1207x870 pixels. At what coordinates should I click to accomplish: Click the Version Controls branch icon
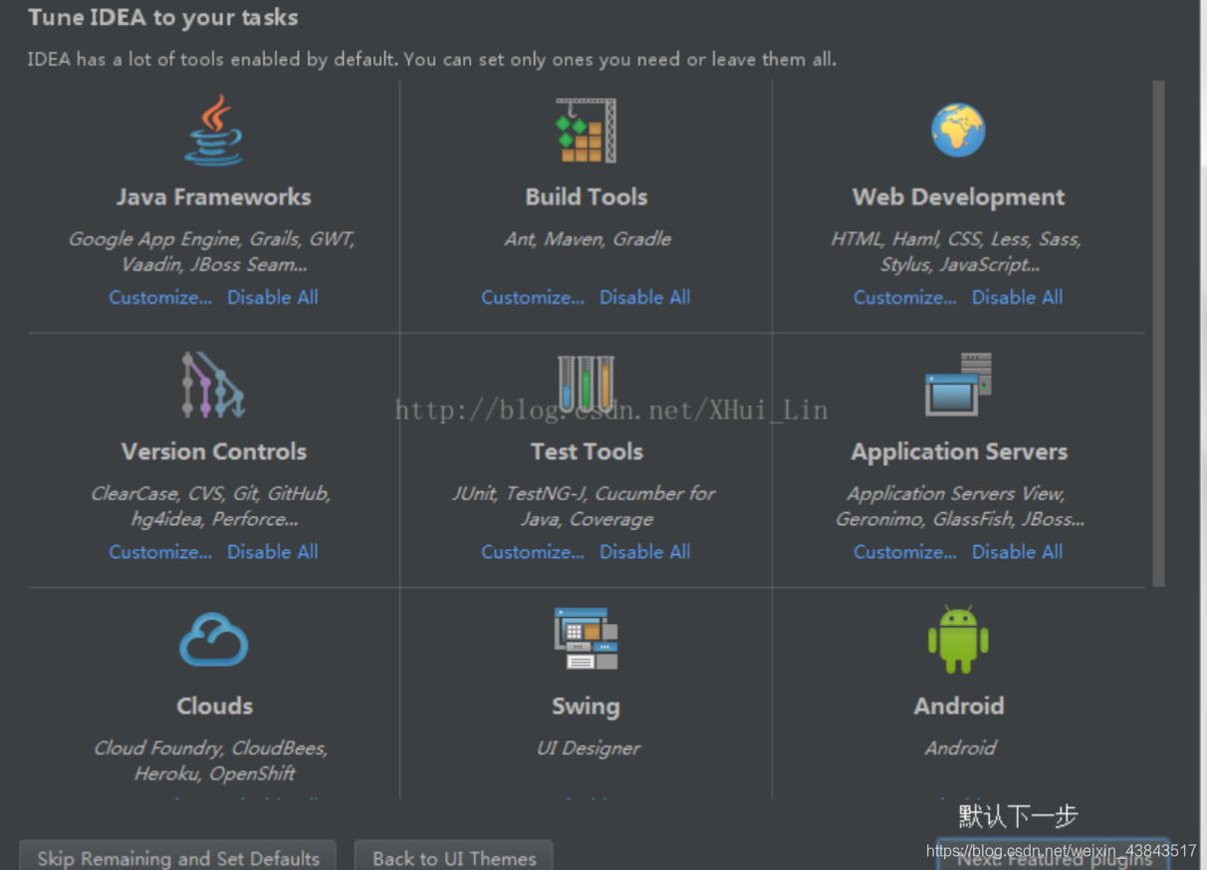(213, 385)
